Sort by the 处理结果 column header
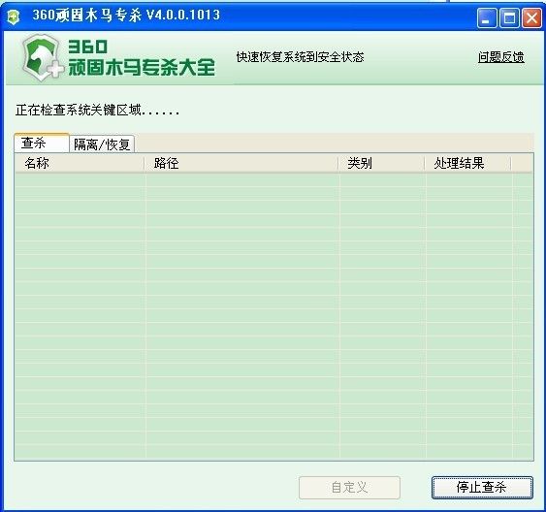The image size is (546, 512). [467, 163]
